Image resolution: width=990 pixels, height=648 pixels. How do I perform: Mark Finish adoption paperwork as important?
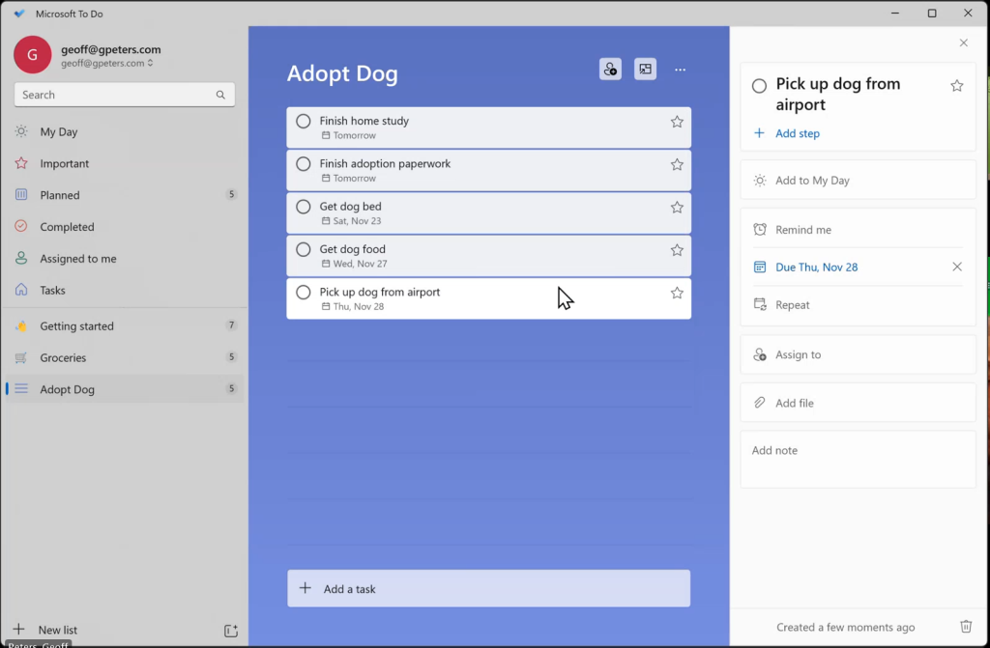tap(677, 164)
